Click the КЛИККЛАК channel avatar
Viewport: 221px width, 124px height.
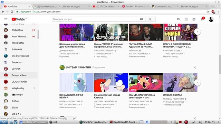pyautogui.click(x=6, y=43)
